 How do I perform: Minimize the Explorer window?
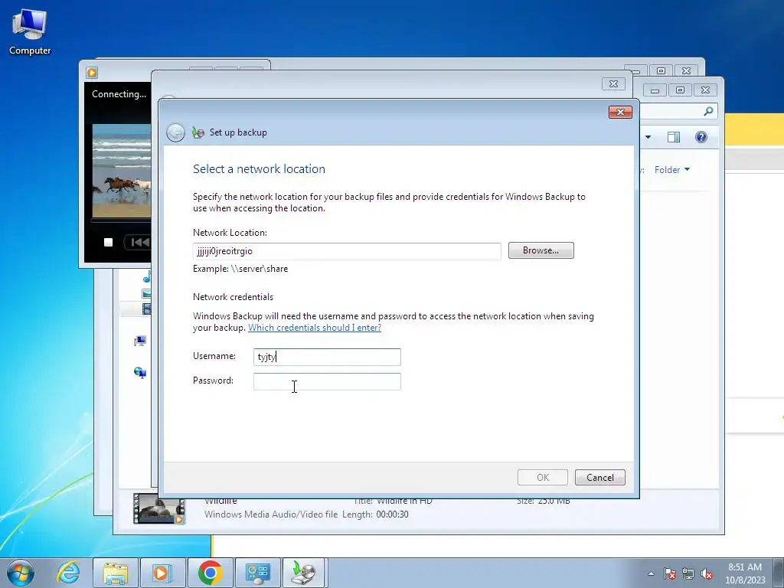click(655, 90)
